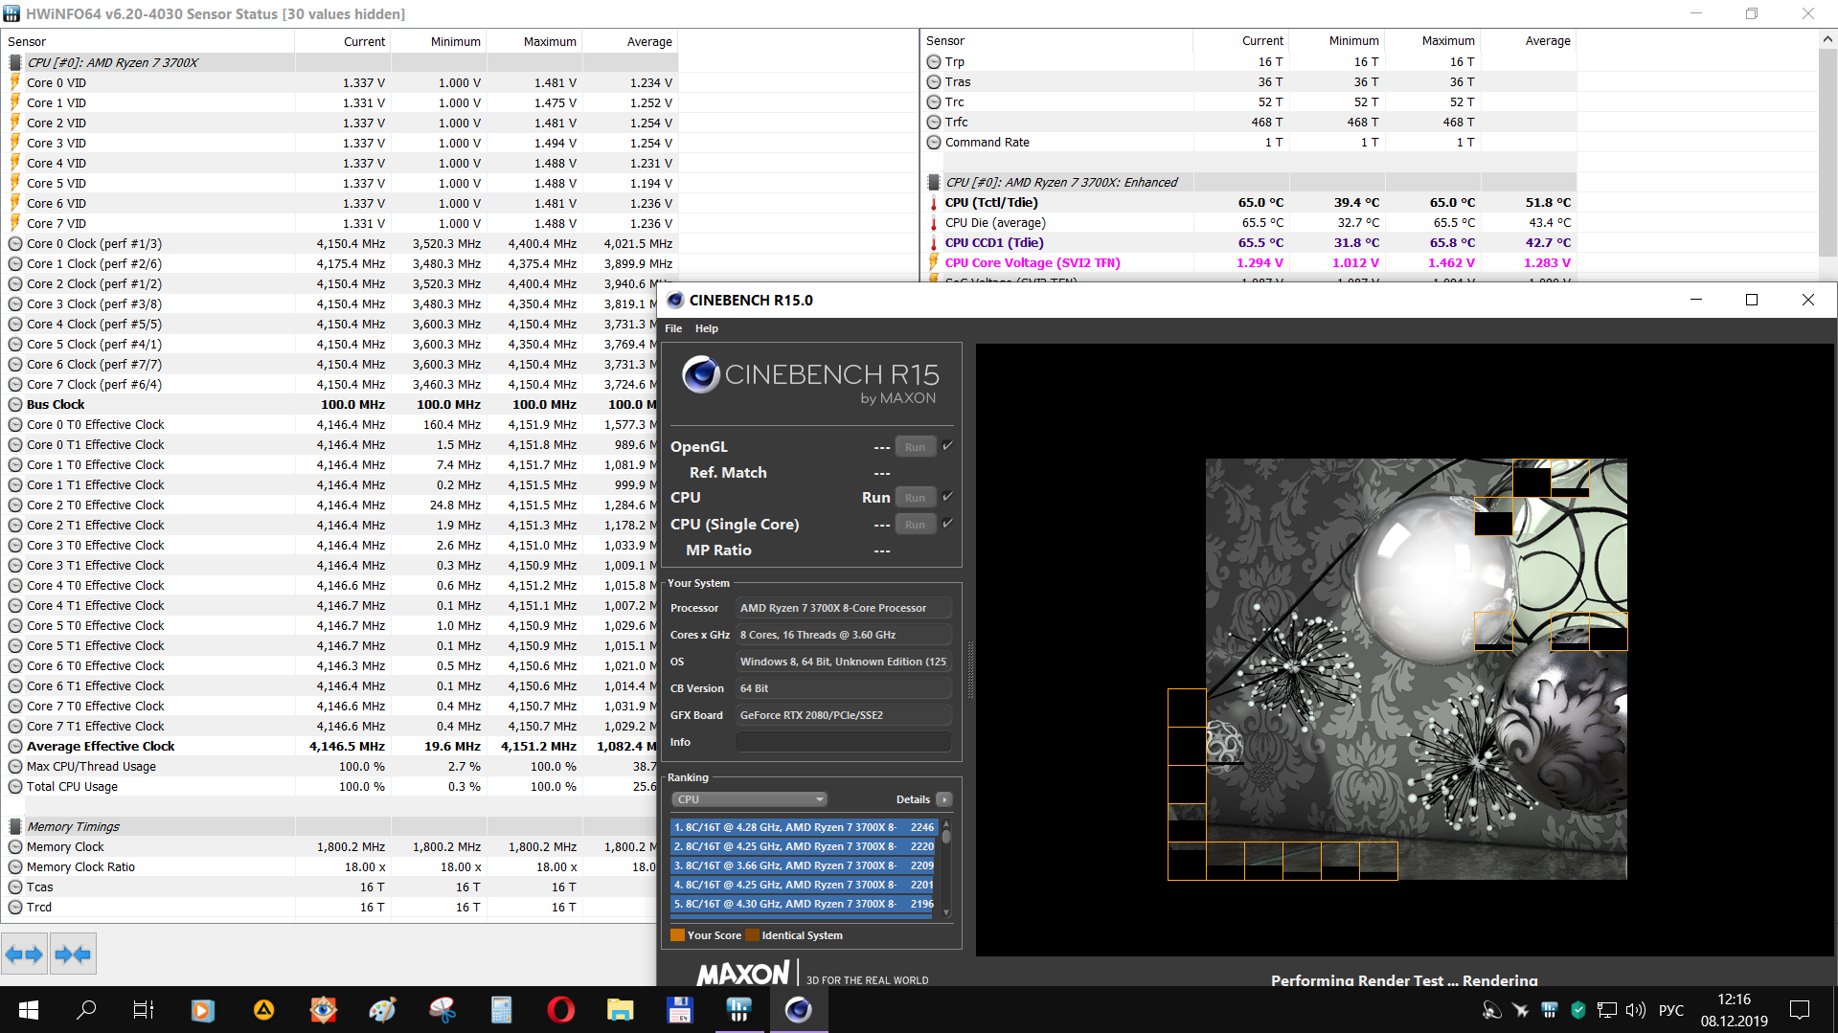Open the HWiNFO icon in the taskbar
The image size is (1838, 1033).
click(x=738, y=1010)
